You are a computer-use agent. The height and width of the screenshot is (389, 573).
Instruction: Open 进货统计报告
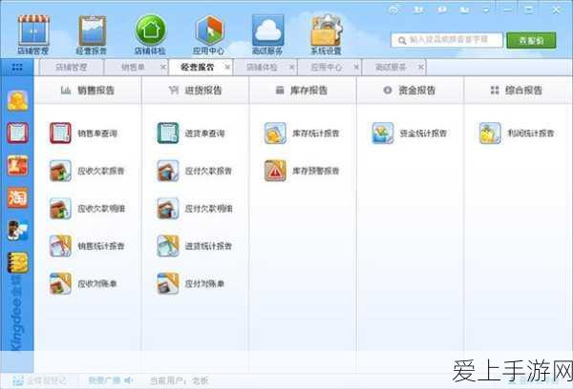coord(195,246)
